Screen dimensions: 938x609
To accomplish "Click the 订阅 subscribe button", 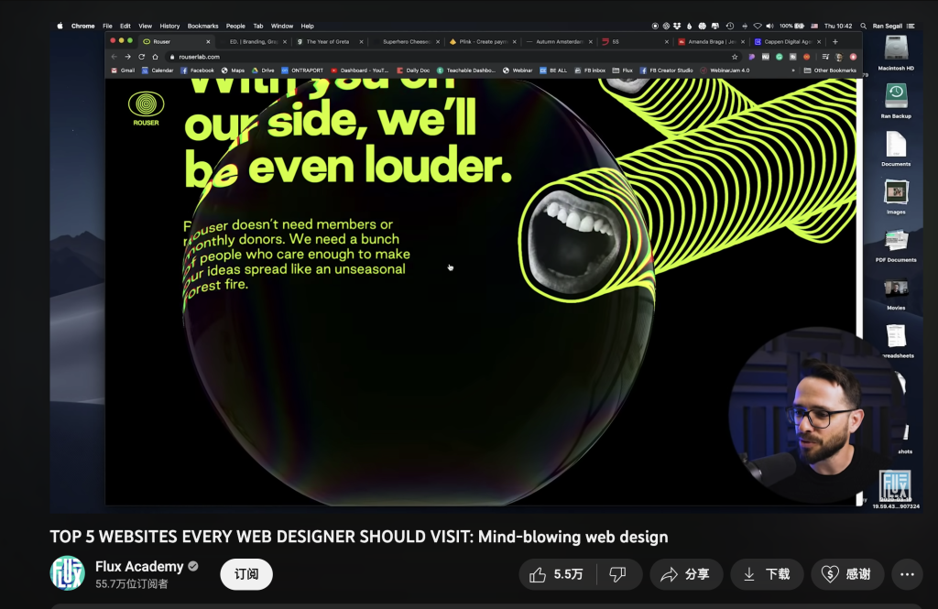I will point(246,574).
